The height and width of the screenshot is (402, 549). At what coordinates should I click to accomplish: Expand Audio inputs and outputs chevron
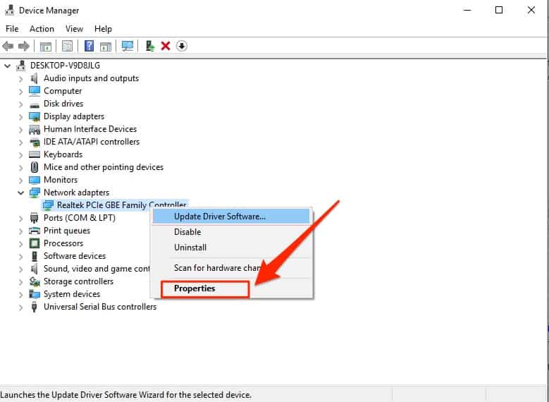[20, 79]
